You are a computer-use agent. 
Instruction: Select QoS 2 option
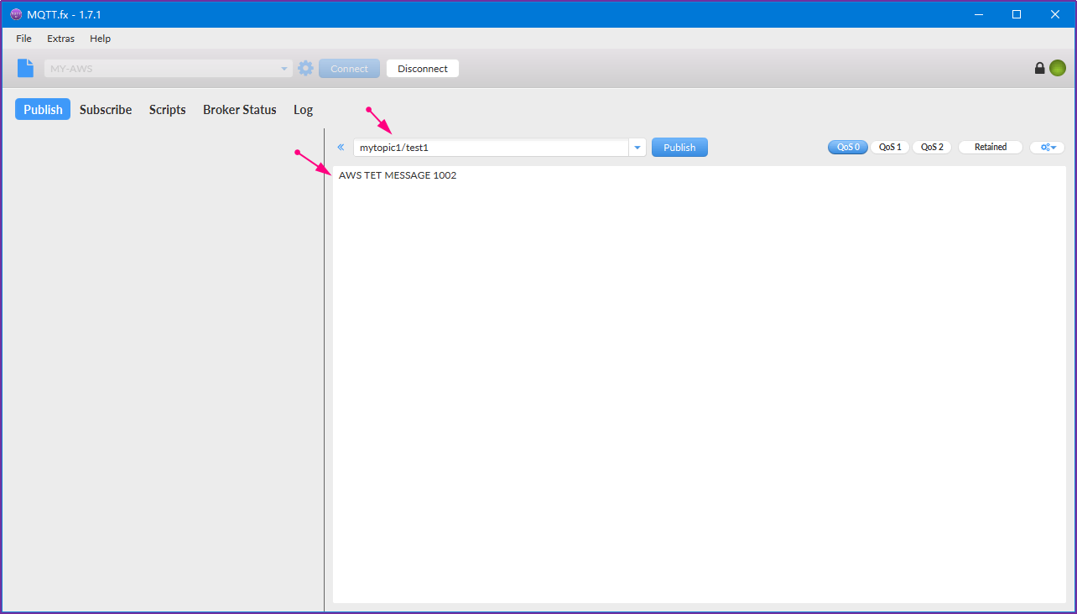[932, 147]
